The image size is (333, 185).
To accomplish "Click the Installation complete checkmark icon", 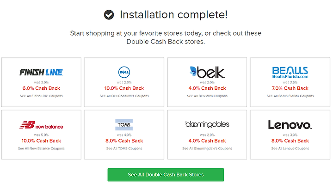I will [x=109, y=15].
